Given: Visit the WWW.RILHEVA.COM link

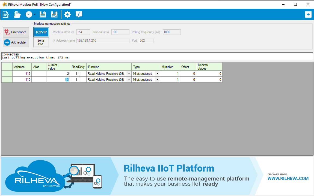Looking at the screenshot, I should (288, 179).
